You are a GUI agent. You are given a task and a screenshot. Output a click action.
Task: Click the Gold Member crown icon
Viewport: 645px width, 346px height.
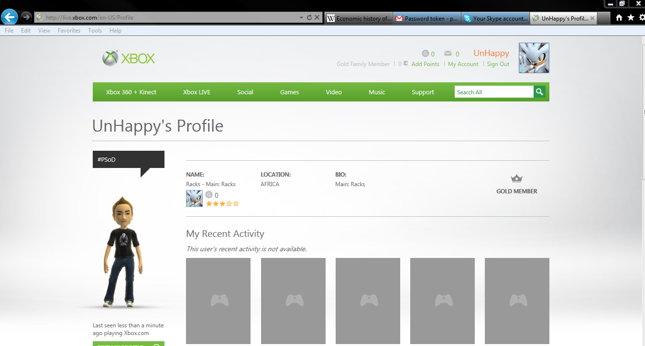[x=516, y=179]
